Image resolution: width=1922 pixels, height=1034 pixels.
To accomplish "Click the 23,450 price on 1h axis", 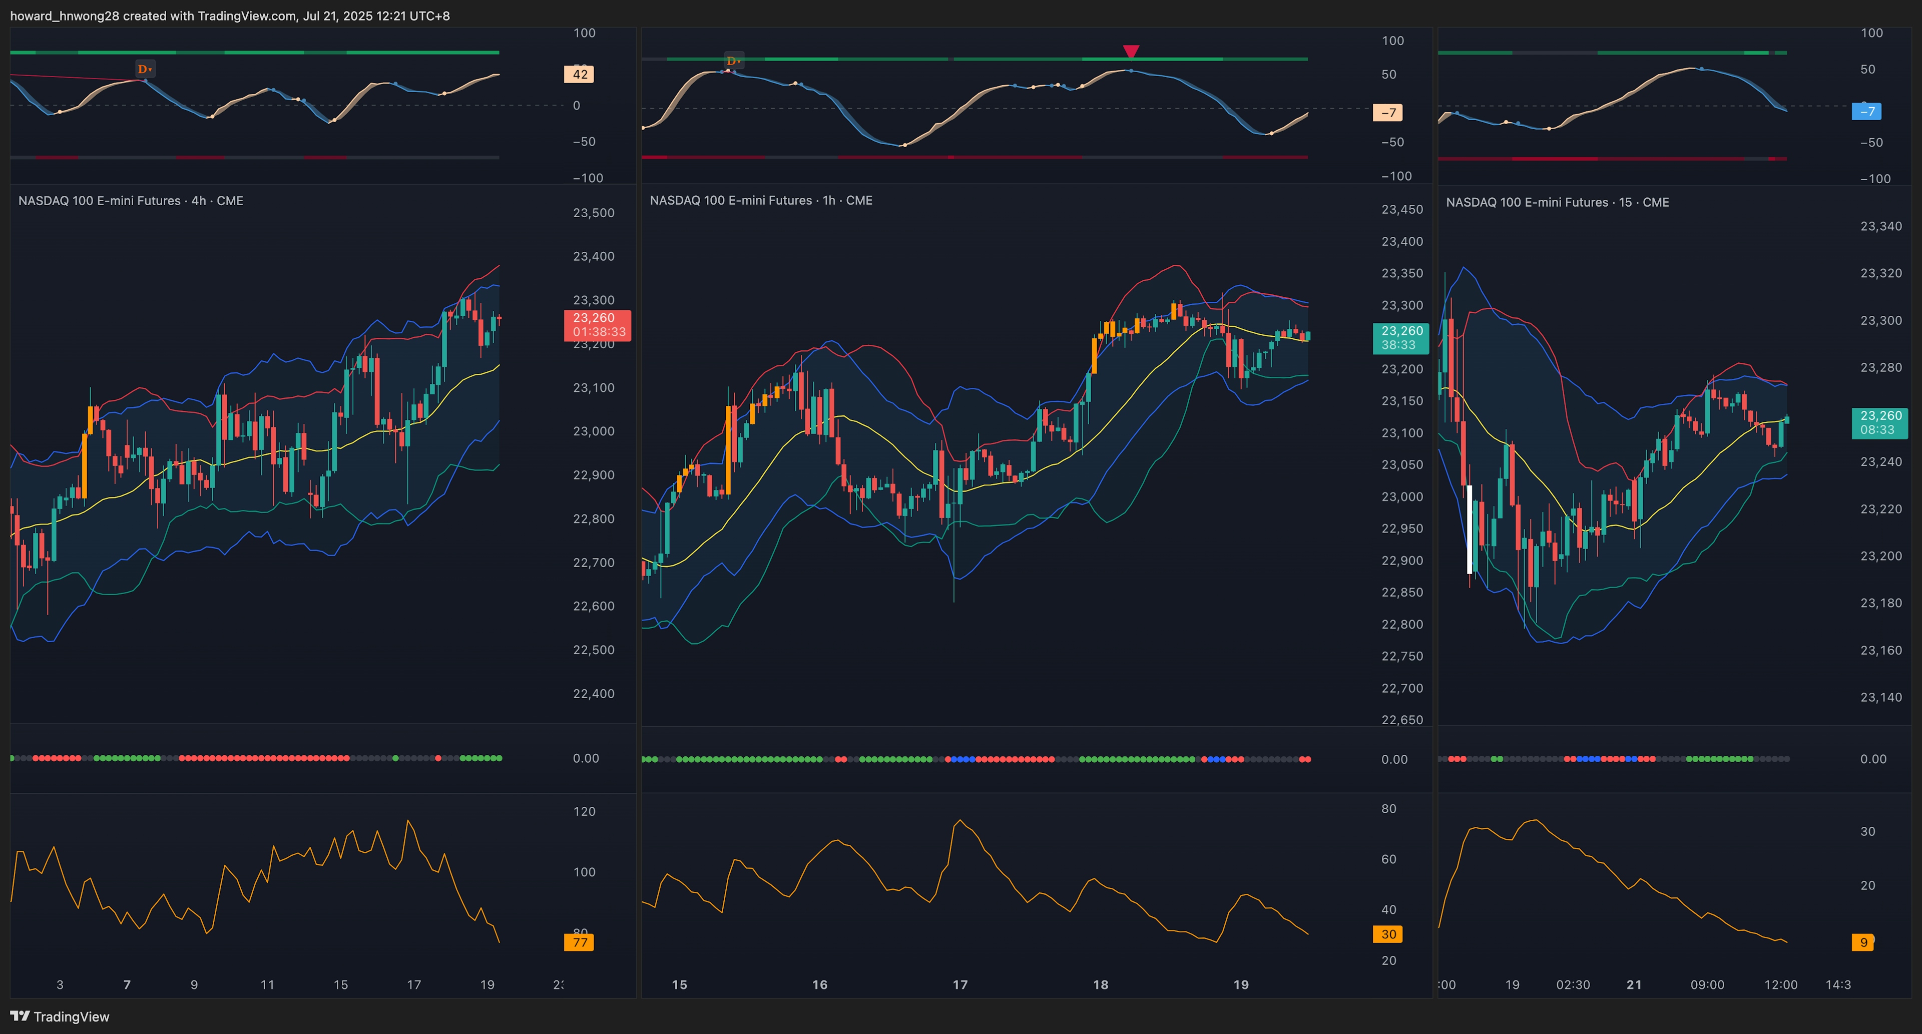I will (1402, 210).
